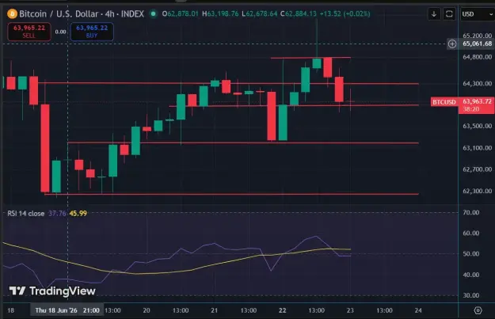Click the low value L62,678.64
The image size is (495, 319).
[260, 14]
